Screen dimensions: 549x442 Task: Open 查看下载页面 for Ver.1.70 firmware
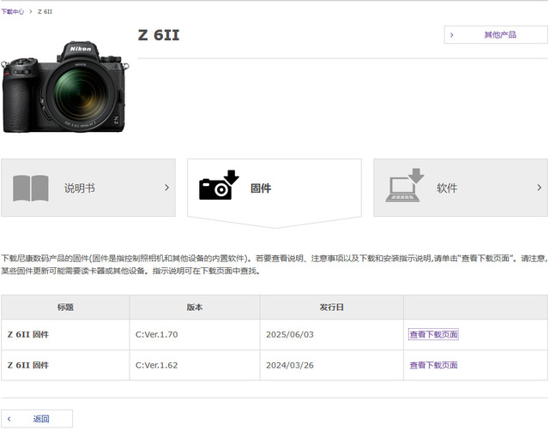pos(433,334)
